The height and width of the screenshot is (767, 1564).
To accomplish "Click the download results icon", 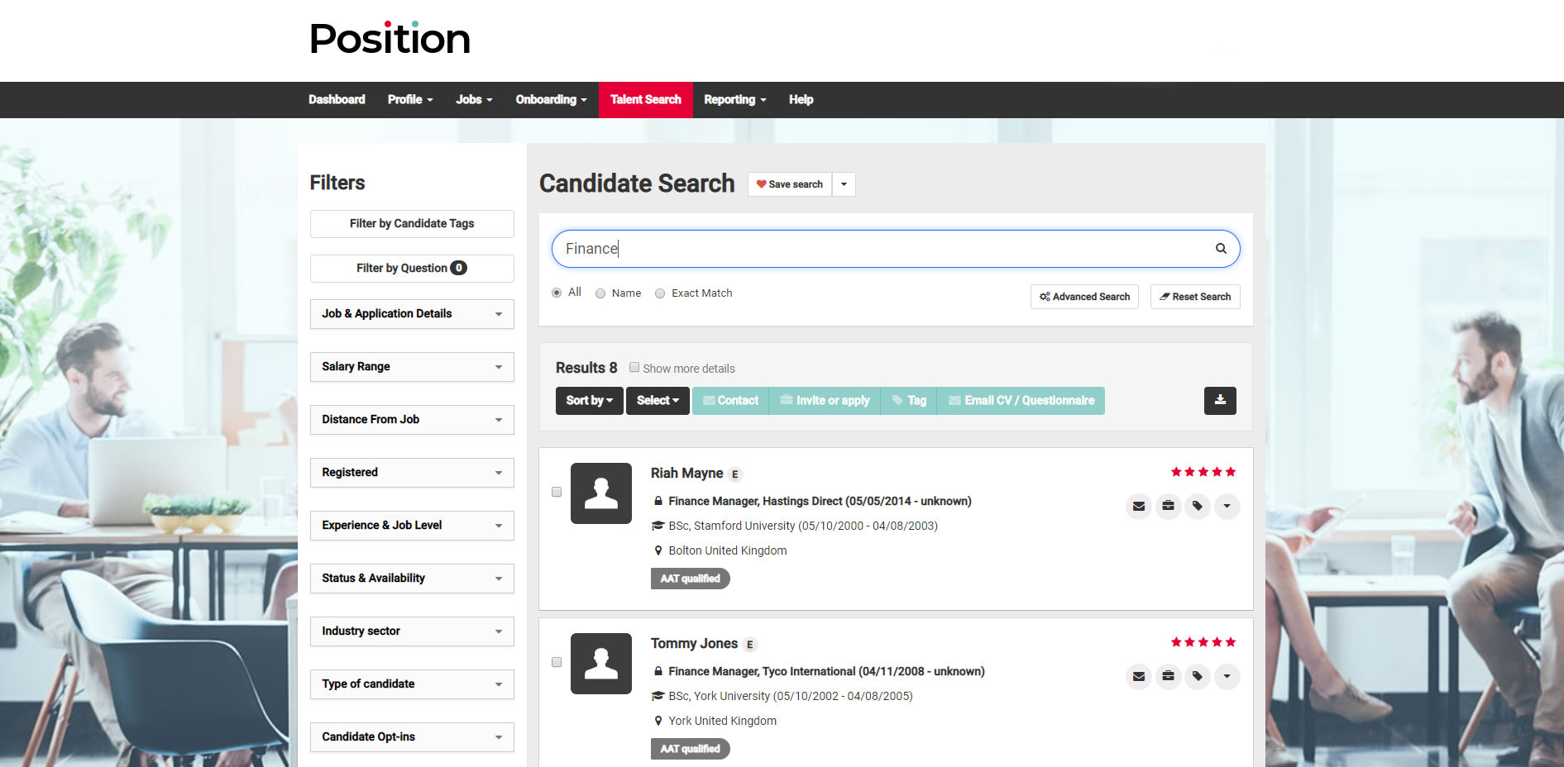I will click(1220, 401).
